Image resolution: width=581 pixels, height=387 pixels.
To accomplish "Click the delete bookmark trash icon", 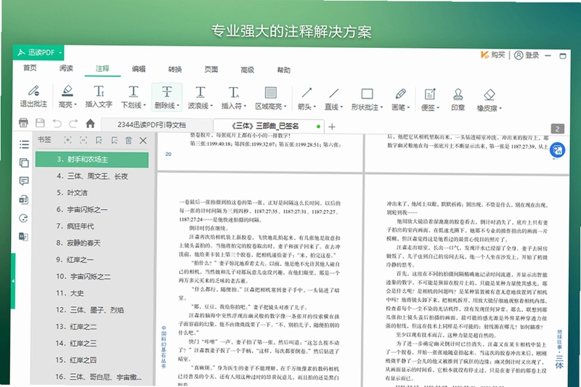I will [129, 140].
